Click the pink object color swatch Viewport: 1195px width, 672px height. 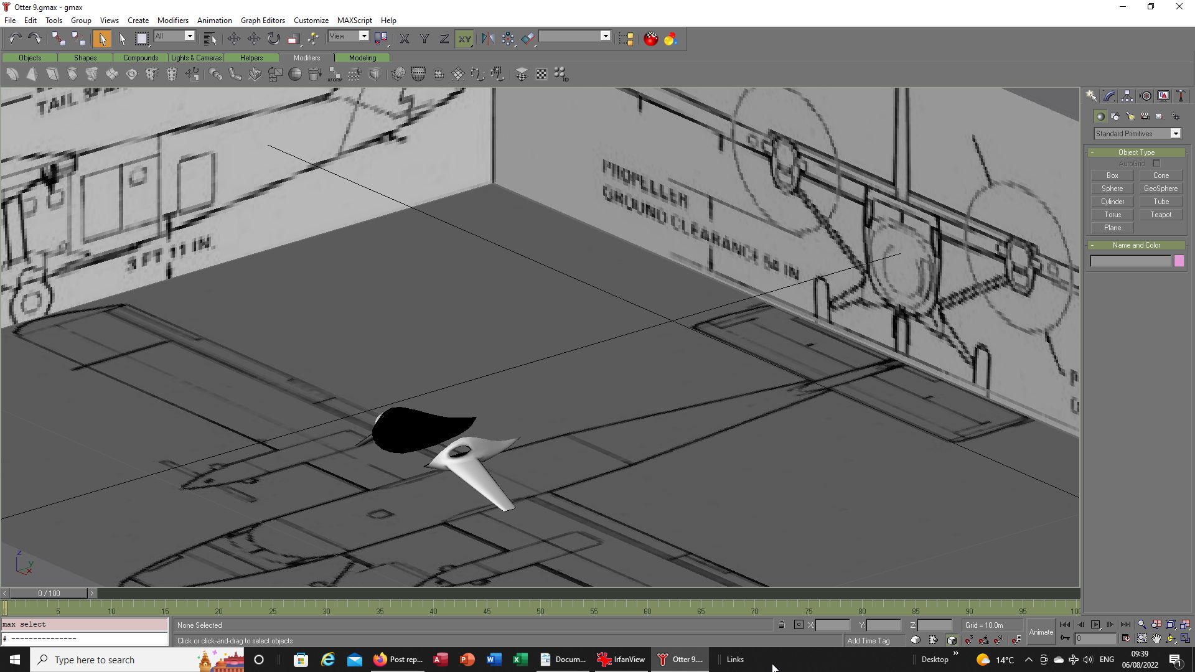click(1178, 261)
